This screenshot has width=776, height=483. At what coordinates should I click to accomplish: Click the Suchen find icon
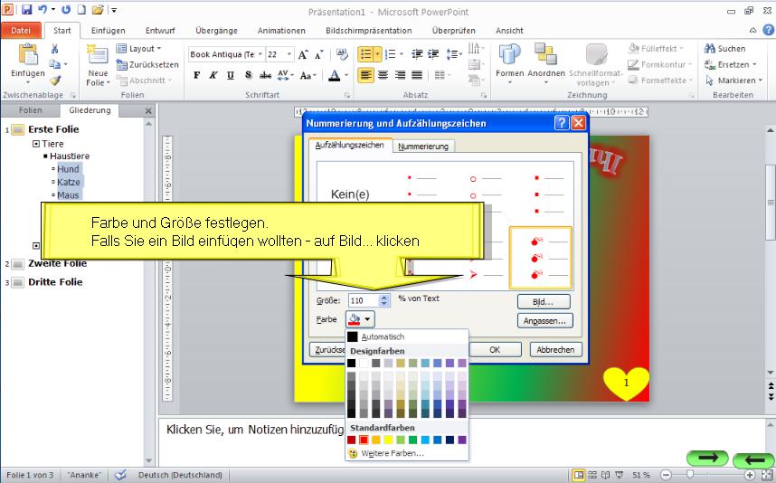(724, 49)
